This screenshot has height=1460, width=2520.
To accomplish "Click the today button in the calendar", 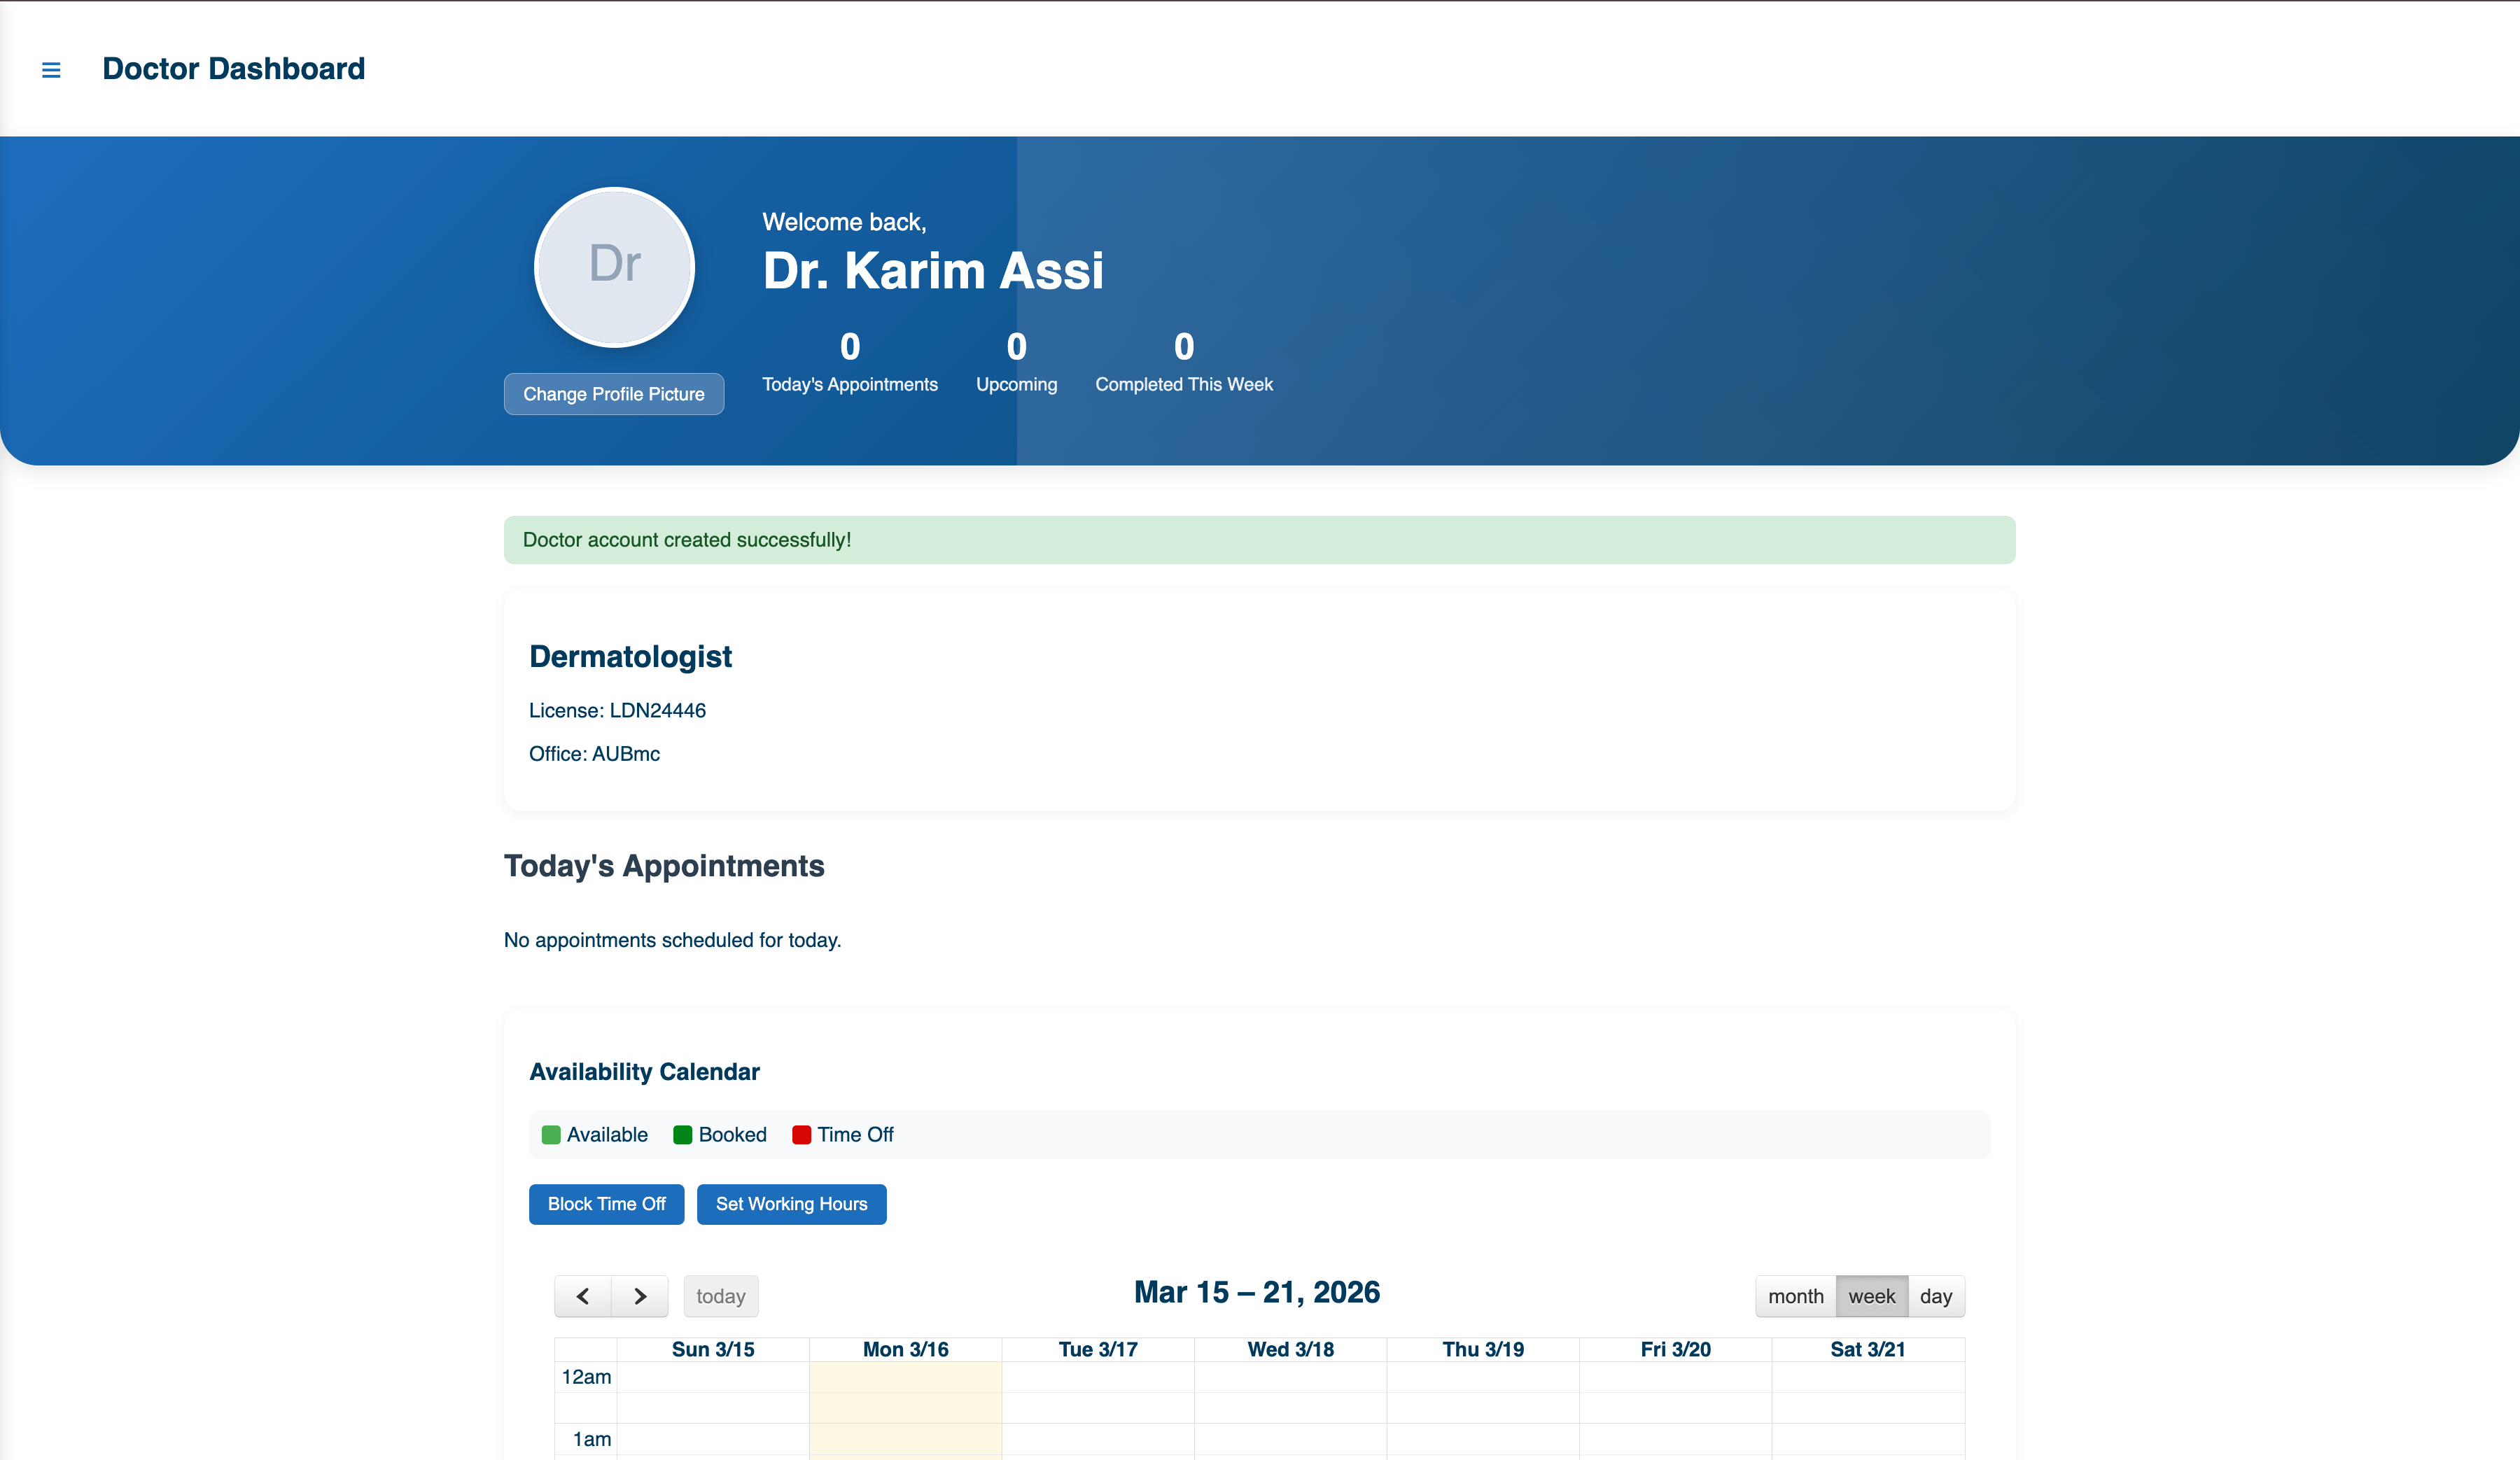I will [720, 1296].
